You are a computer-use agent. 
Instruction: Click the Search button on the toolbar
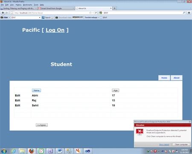[x=47, y=18]
